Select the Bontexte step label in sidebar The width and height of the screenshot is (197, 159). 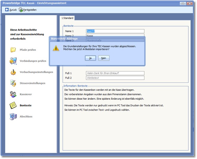click(x=26, y=105)
